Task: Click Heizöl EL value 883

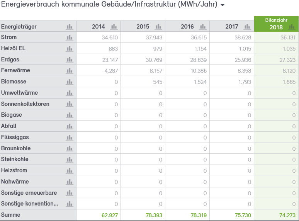Action: coord(113,49)
